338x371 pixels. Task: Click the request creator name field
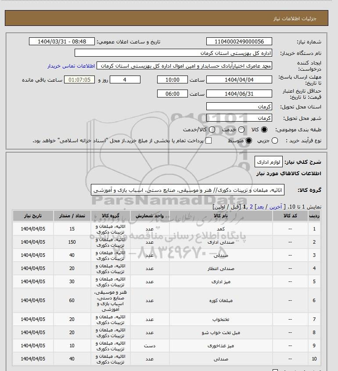[184, 66]
